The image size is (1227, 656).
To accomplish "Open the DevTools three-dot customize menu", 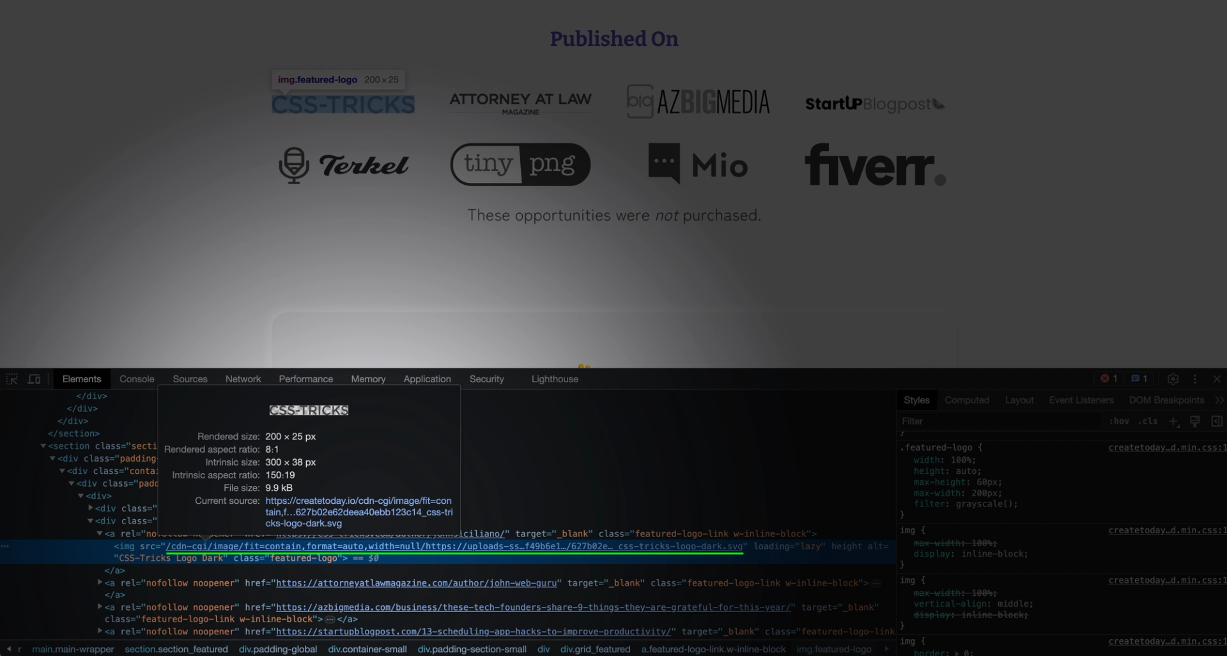I will tap(1194, 379).
